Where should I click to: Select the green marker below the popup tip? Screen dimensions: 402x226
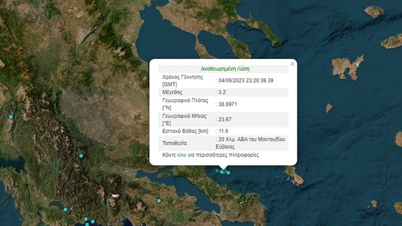(x=217, y=170)
